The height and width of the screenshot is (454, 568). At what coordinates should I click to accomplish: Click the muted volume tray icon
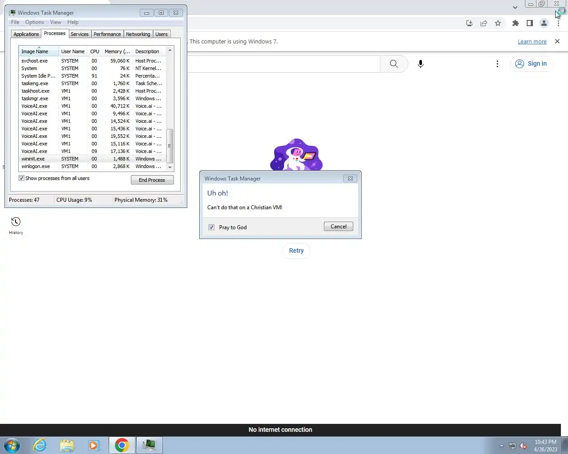pos(524,446)
